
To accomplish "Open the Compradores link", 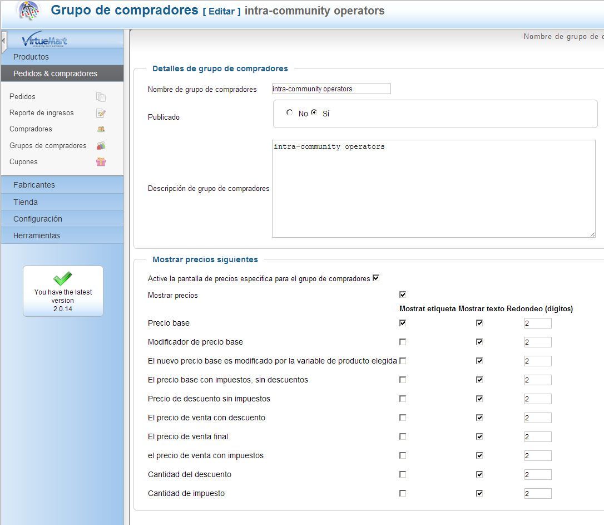I will tap(31, 129).
